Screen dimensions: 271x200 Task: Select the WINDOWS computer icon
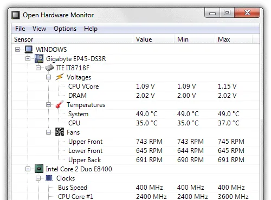point(29,49)
